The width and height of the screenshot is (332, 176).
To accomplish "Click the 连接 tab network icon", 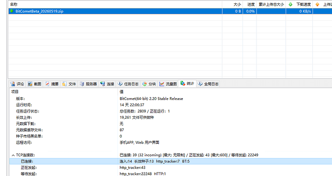I will [102, 84].
